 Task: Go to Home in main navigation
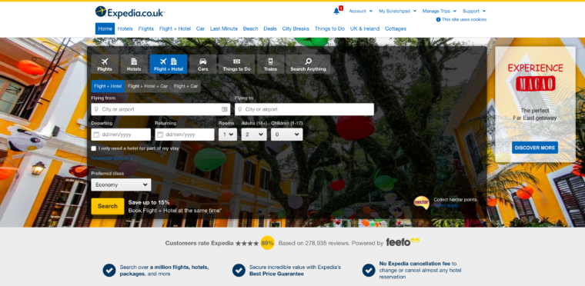tap(105, 28)
